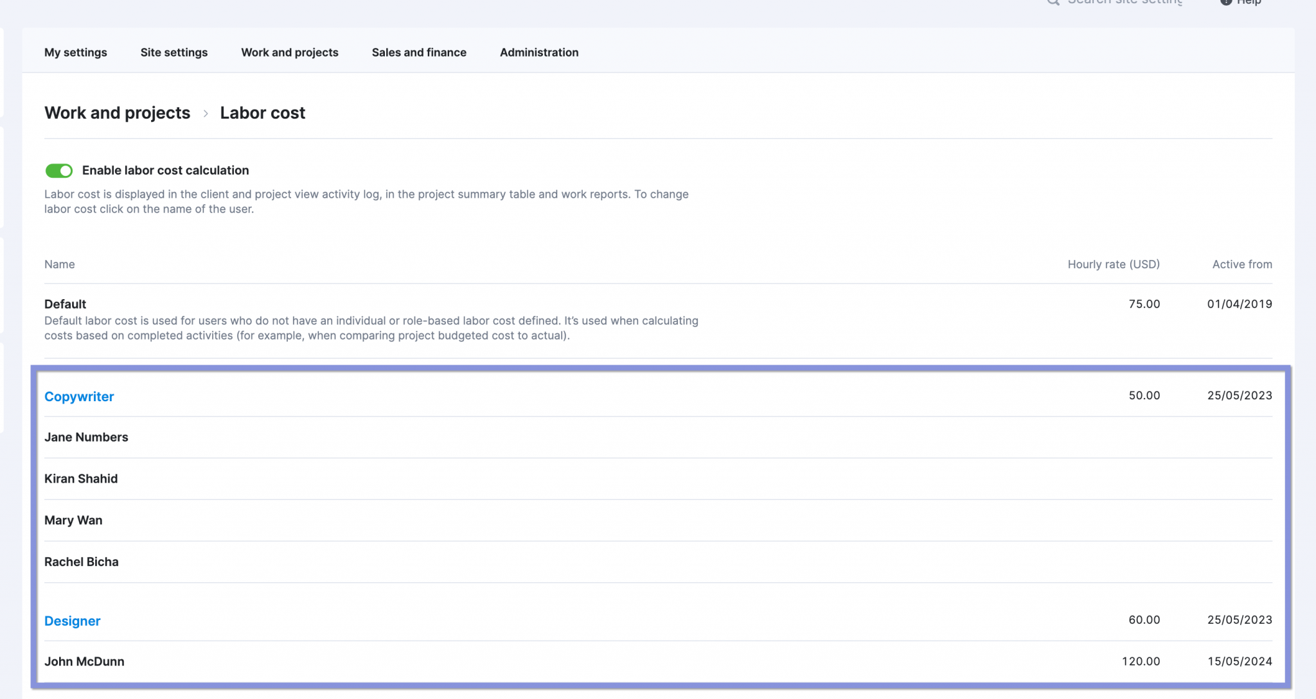Viewport: 1316px width, 699px height.
Task: Click John McDunn to edit his rate
Action: coord(84,661)
